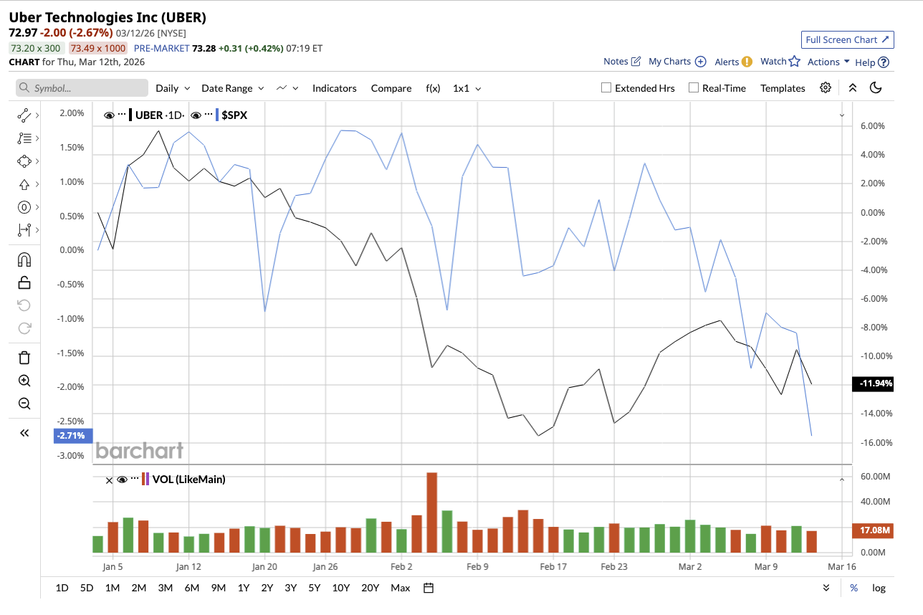The height and width of the screenshot is (615, 923).
Task: Open the Compare menu
Action: point(391,88)
